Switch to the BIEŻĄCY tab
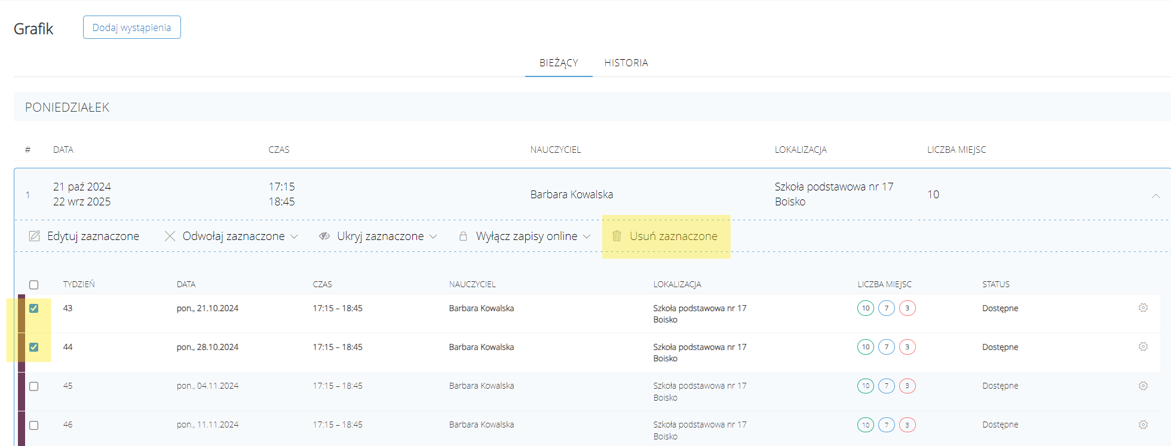 click(559, 63)
